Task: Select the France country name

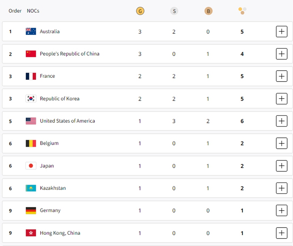Action: (47, 76)
